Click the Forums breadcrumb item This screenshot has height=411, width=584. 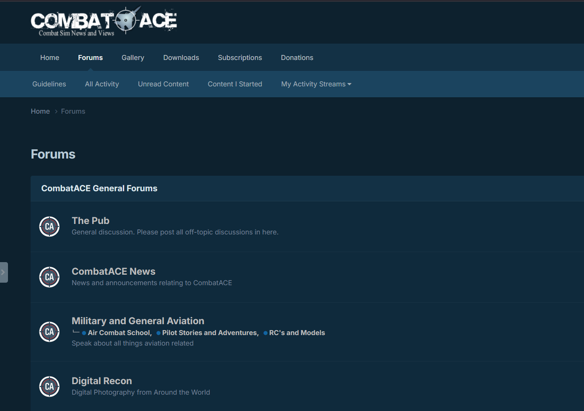pyautogui.click(x=73, y=111)
